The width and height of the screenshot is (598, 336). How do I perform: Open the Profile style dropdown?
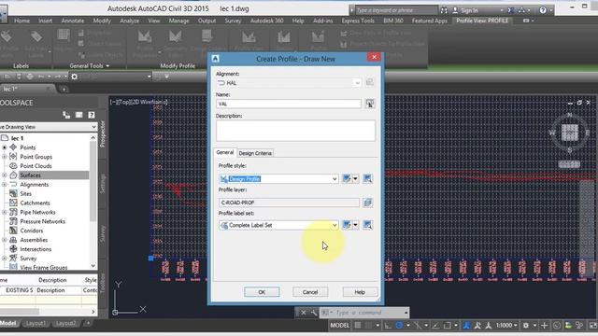335,178
